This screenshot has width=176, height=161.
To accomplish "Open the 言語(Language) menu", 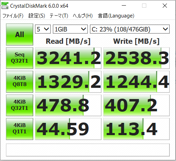I will [116, 16].
